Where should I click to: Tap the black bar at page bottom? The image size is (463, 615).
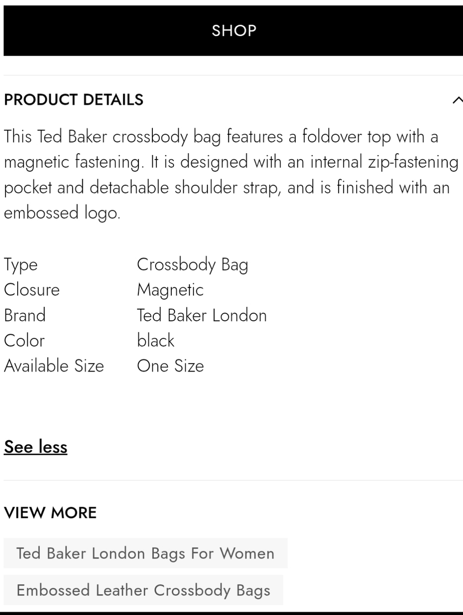(231, 613)
